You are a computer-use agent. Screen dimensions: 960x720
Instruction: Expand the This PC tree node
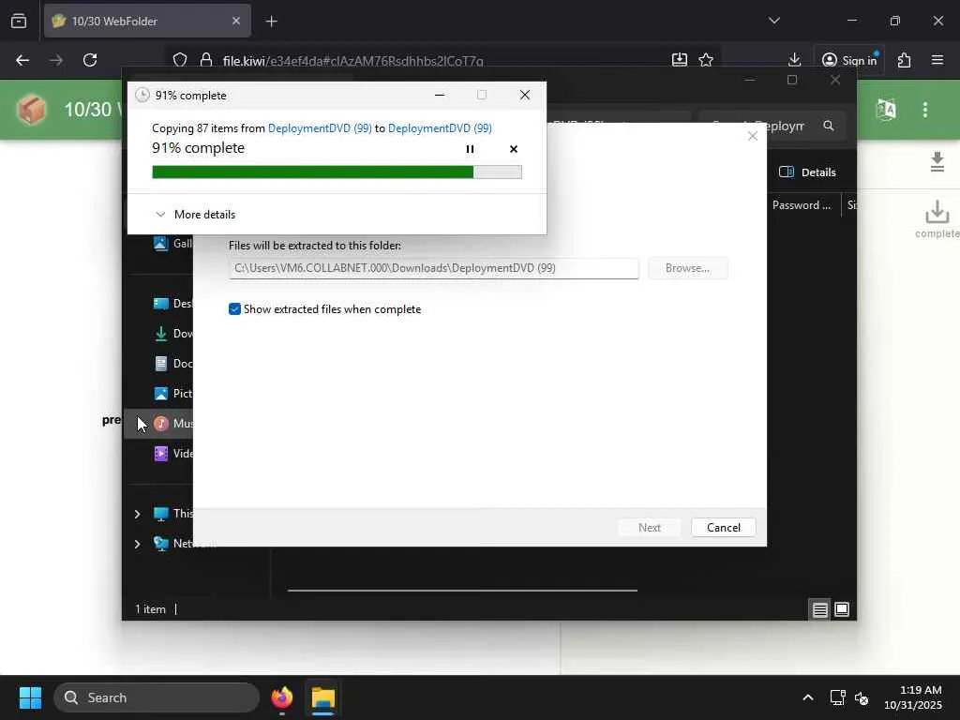tap(137, 514)
